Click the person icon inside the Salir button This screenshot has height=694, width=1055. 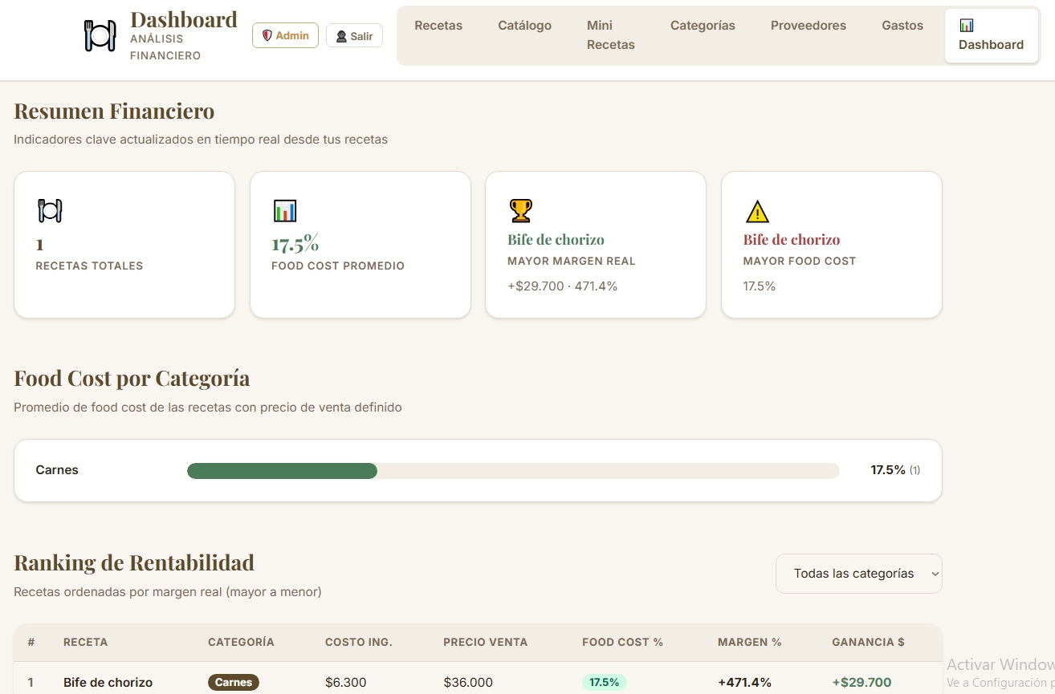(x=340, y=35)
